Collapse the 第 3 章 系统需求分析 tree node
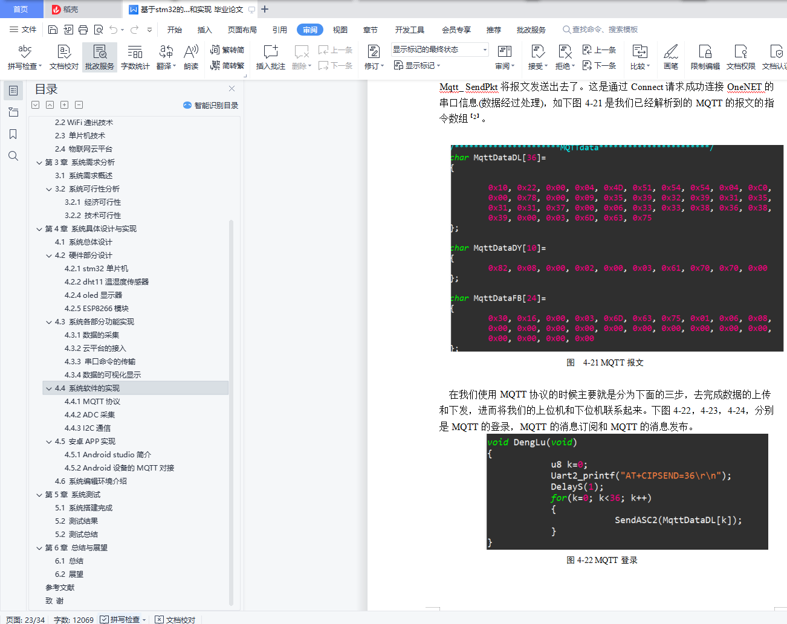 39,162
